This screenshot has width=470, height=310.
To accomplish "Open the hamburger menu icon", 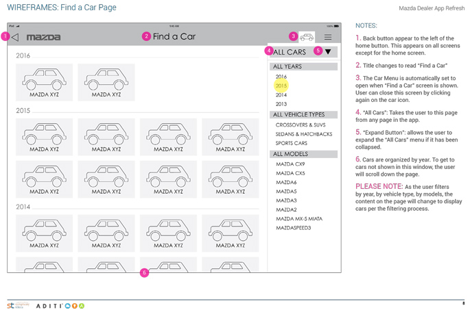I will (328, 37).
